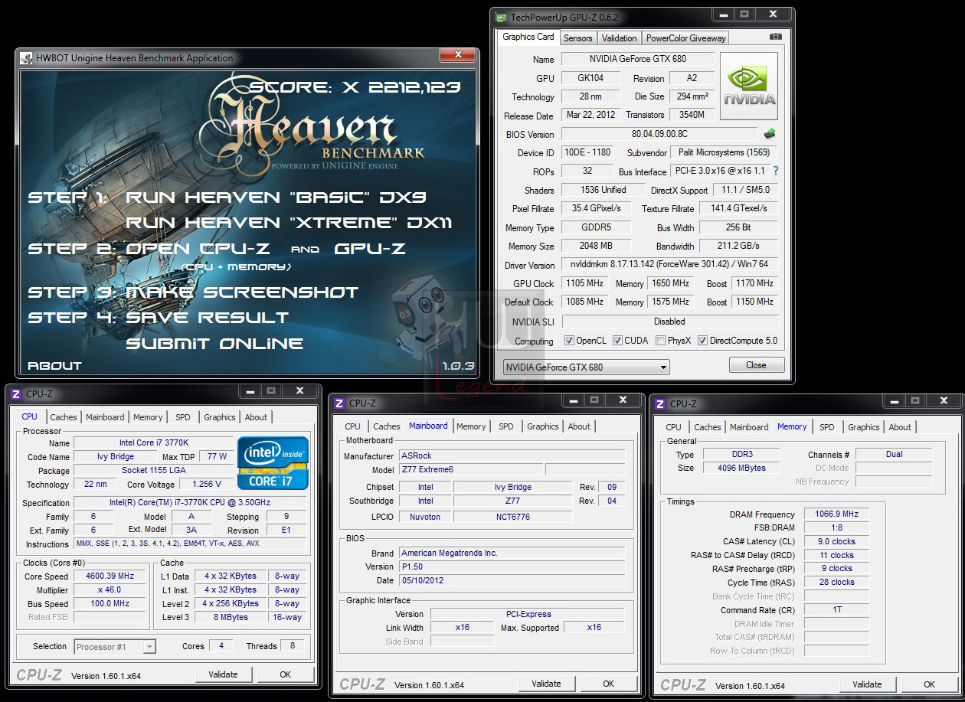Click OK in the CPU-Z Mainboard window
965x702 pixels.
[608, 684]
